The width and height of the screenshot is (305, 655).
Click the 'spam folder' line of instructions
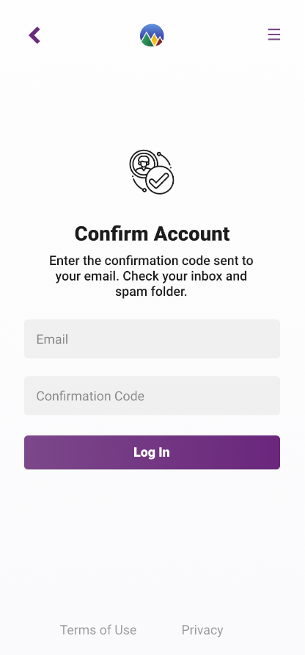[x=151, y=292]
